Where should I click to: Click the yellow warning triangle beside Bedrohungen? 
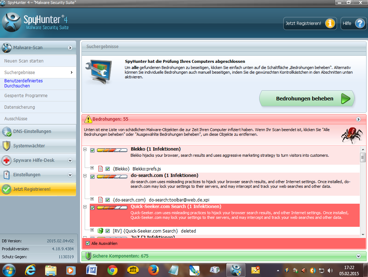(x=88, y=119)
